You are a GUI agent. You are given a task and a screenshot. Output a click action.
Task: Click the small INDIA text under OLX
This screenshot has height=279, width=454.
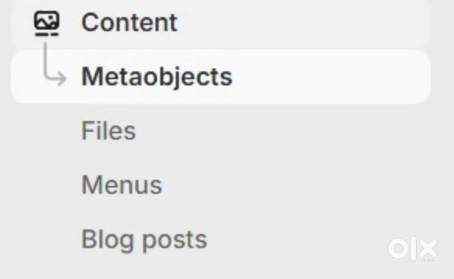point(429,260)
